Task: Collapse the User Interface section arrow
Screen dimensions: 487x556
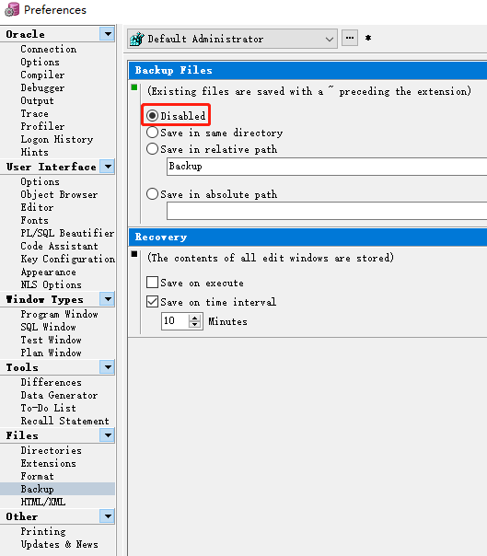Action: 107,167
